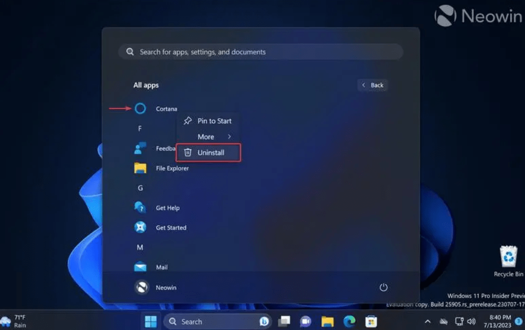525x330 pixels.
Task: Click the search field in the Start menu
Action: pos(261,52)
